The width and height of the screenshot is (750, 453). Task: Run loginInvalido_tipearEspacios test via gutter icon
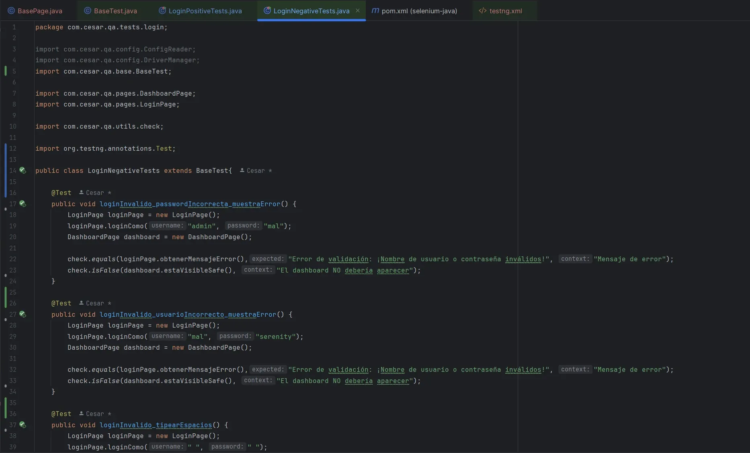(23, 425)
